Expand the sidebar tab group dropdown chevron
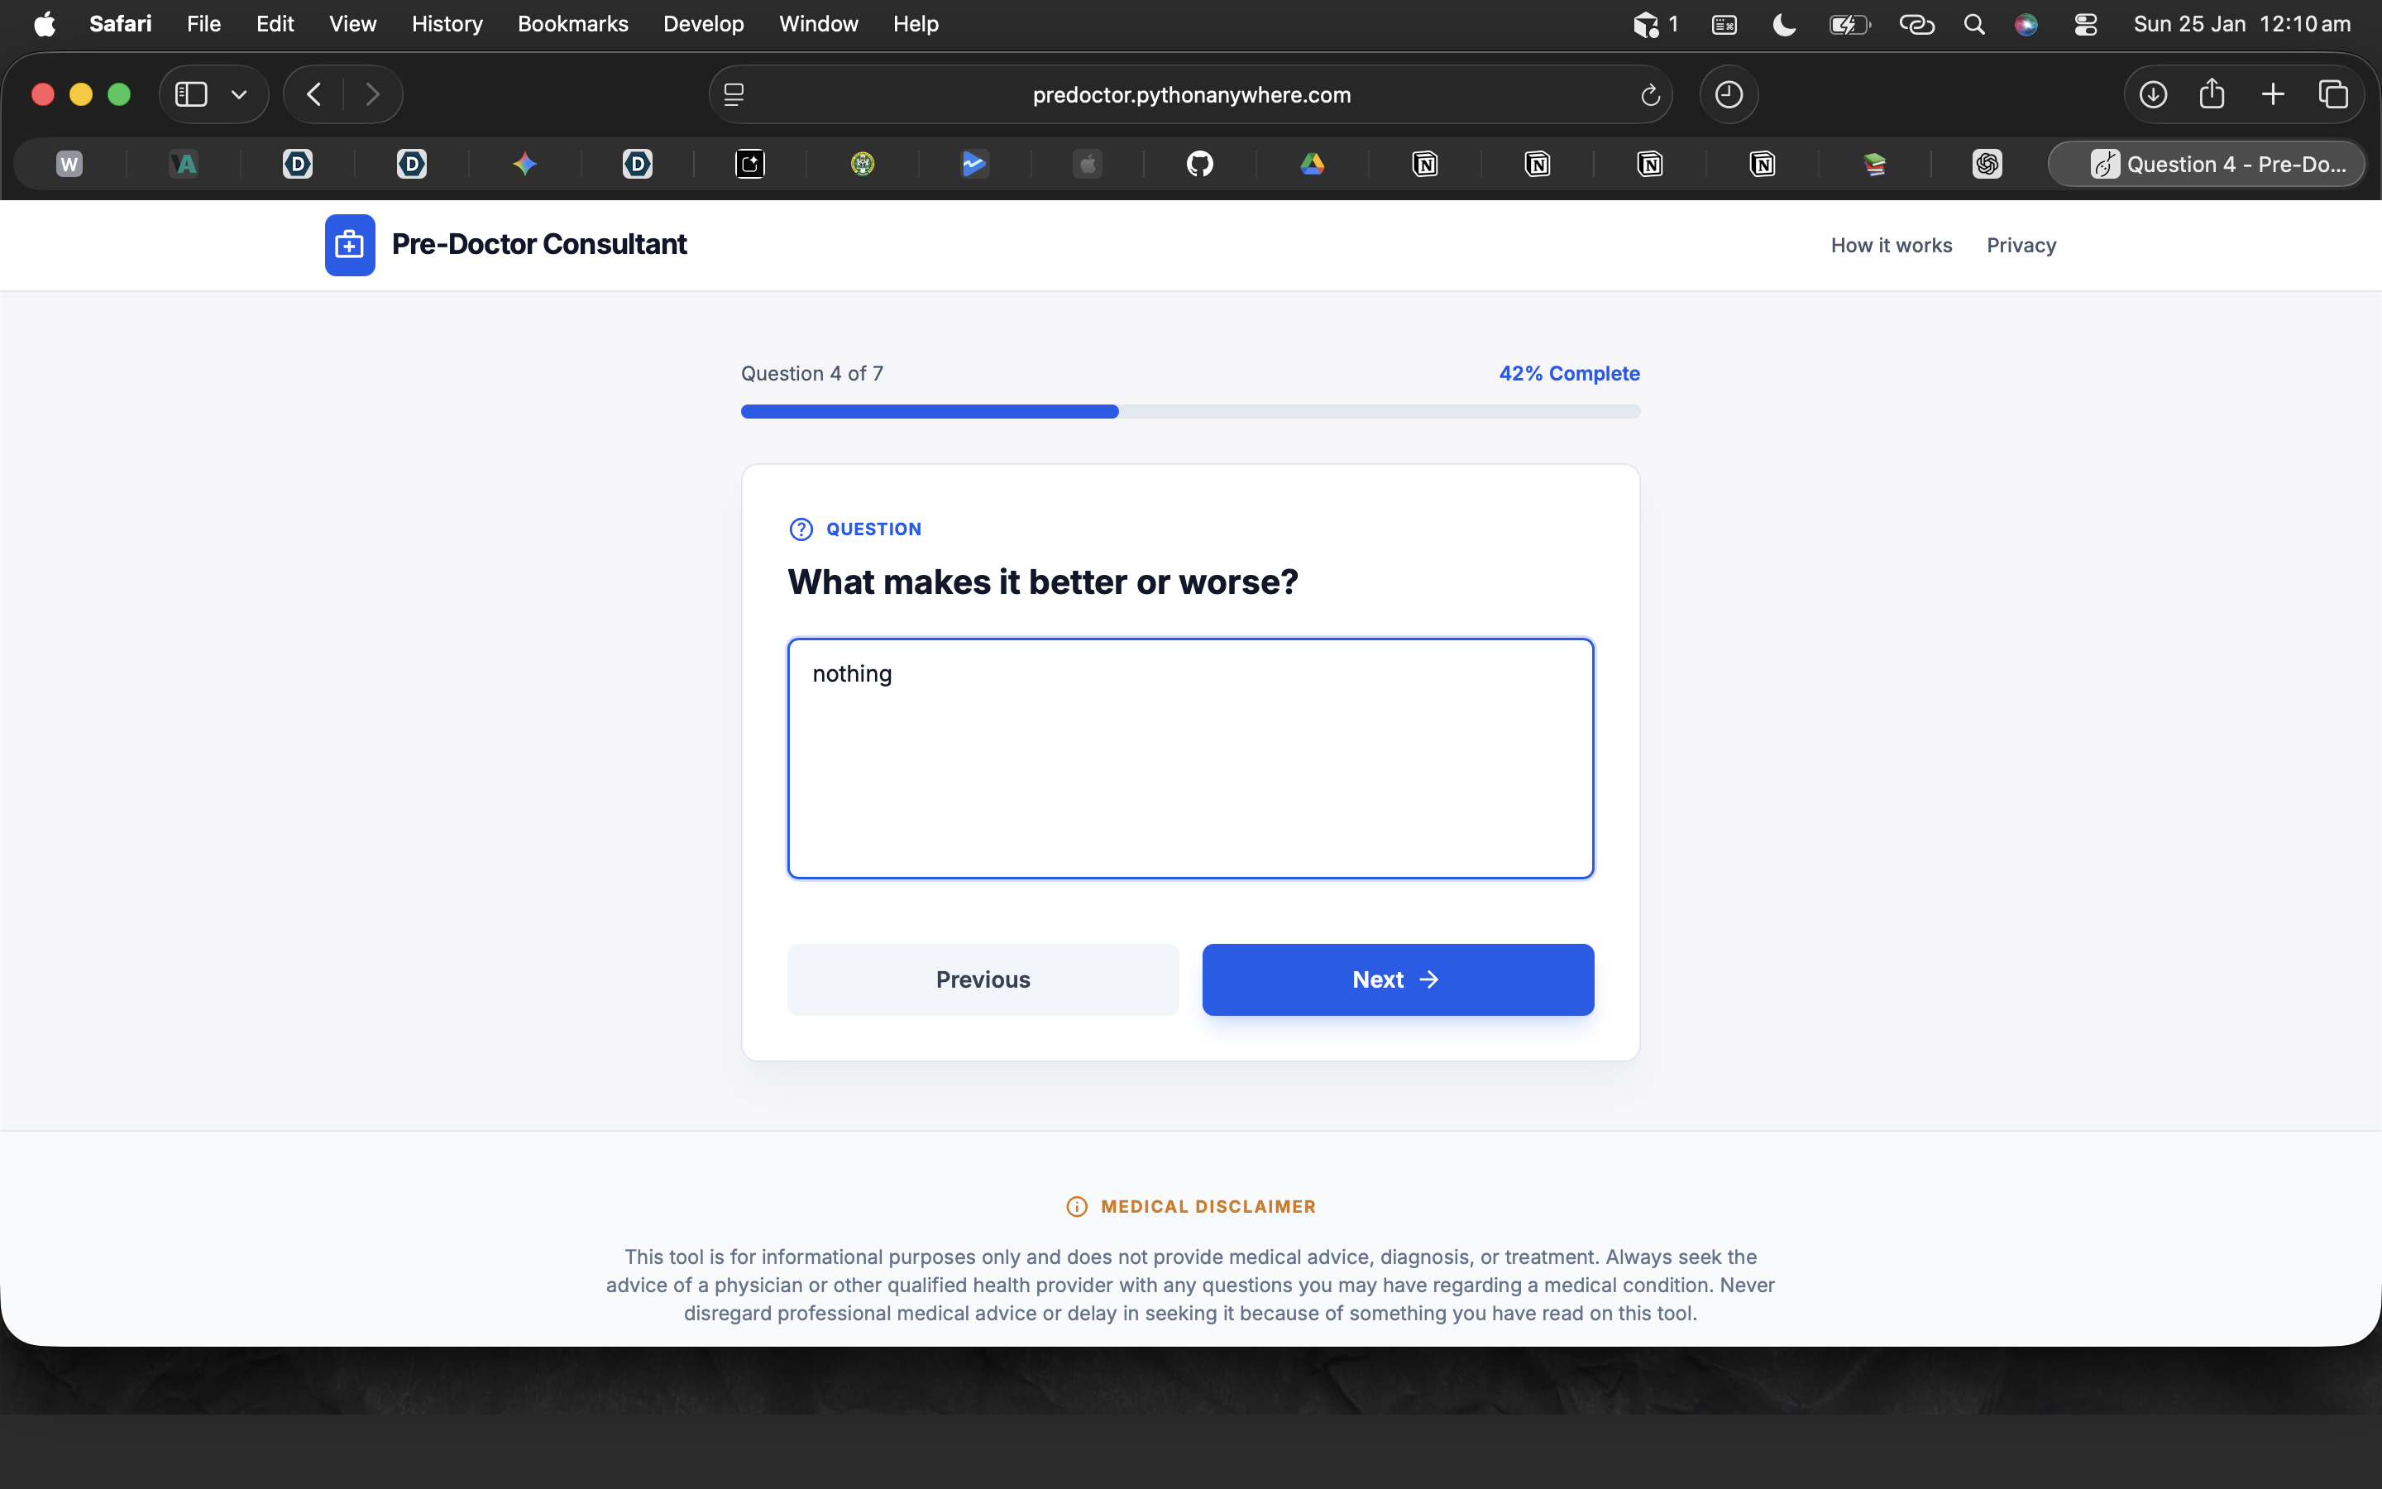2382x1489 pixels. (238, 94)
